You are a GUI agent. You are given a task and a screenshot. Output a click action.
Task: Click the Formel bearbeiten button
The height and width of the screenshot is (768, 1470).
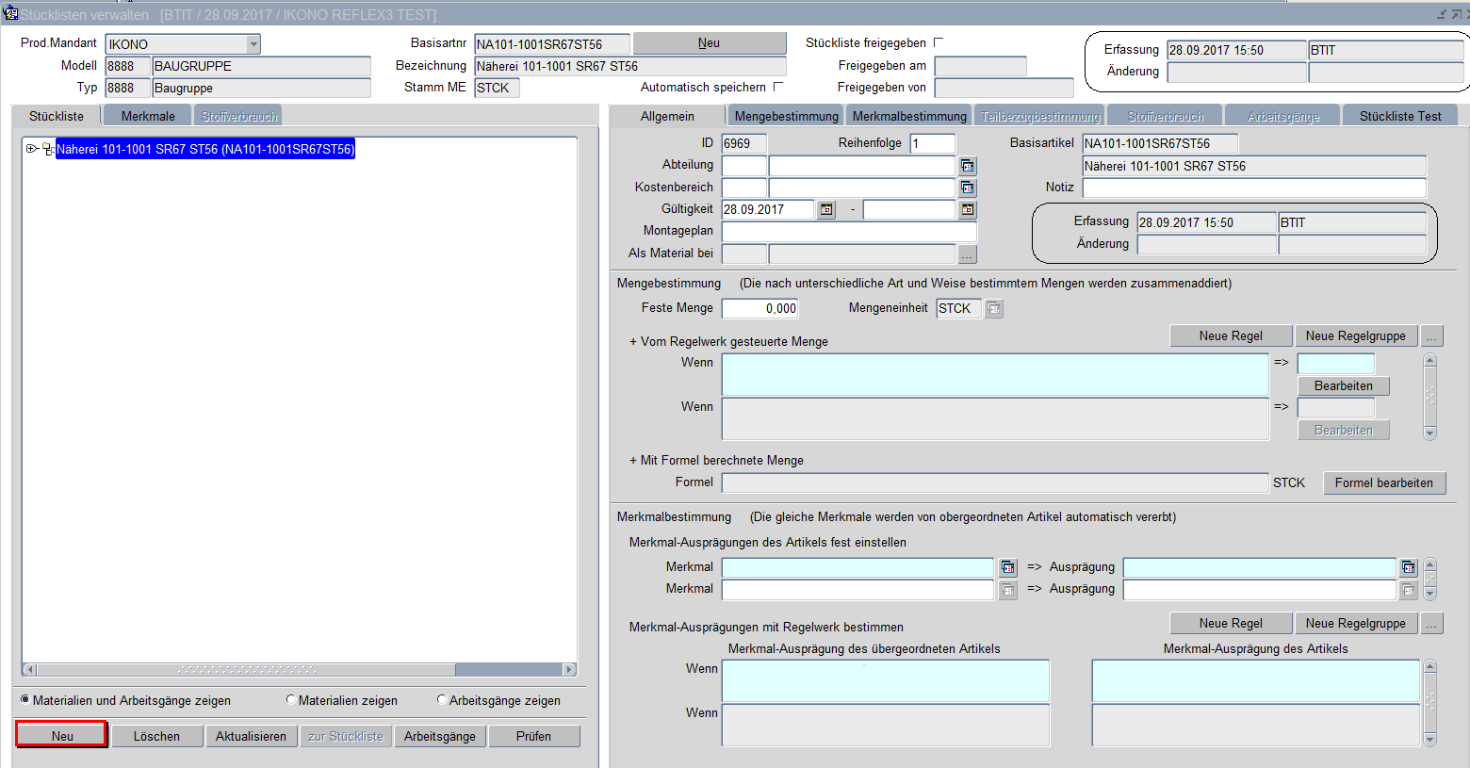click(x=1383, y=482)
